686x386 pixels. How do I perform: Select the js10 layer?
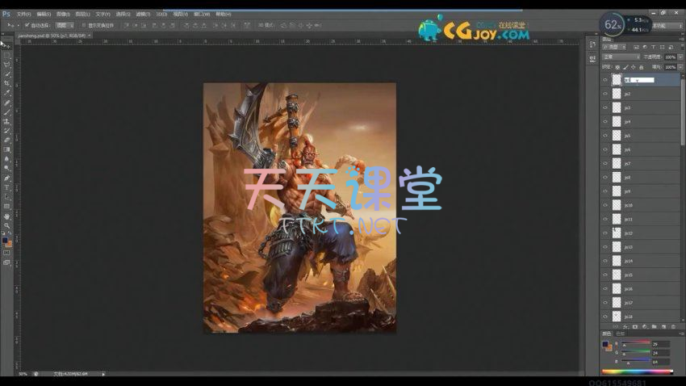point(638,205)
